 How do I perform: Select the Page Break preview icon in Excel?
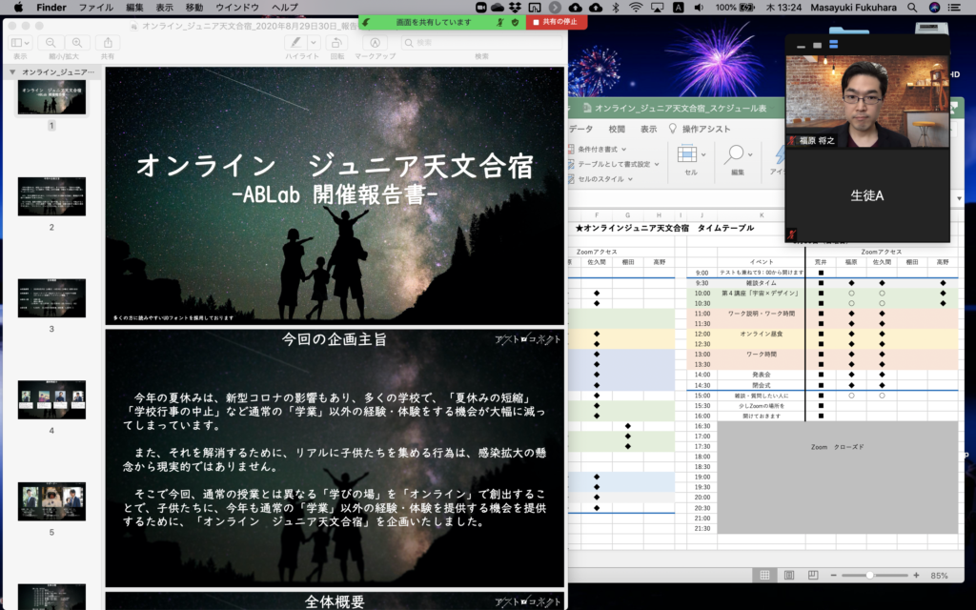click(812, 575)
